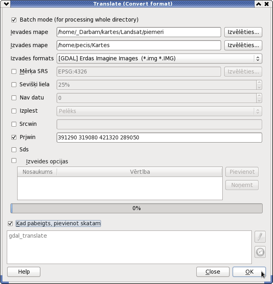The height and width of the screenshot is (284, 273).
Task: Tick the Sds checkbox
Action: [x=14, y=150]
